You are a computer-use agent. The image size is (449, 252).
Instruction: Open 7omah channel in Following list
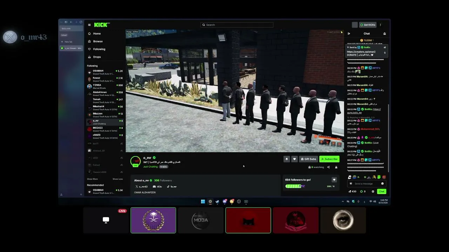coord(105,101)
